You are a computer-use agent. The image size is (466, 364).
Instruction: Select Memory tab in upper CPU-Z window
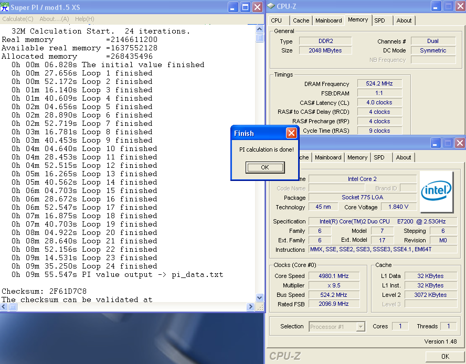tap(358, 19)
